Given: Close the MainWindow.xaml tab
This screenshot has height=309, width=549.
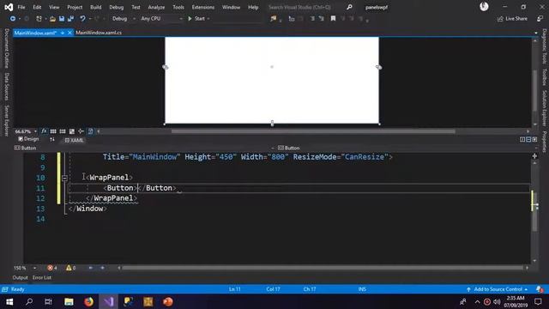Looking at the screenshot, I should coord(69,33).
